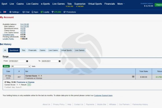Click the Unsettled bets link
Image resolution: width=162 pixels, height=108 pixels.
[8, 35]
